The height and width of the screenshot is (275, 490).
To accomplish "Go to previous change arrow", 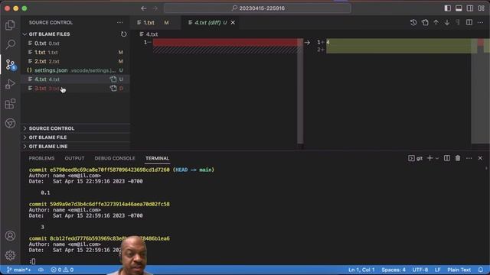I will click(x=436, y=22).
